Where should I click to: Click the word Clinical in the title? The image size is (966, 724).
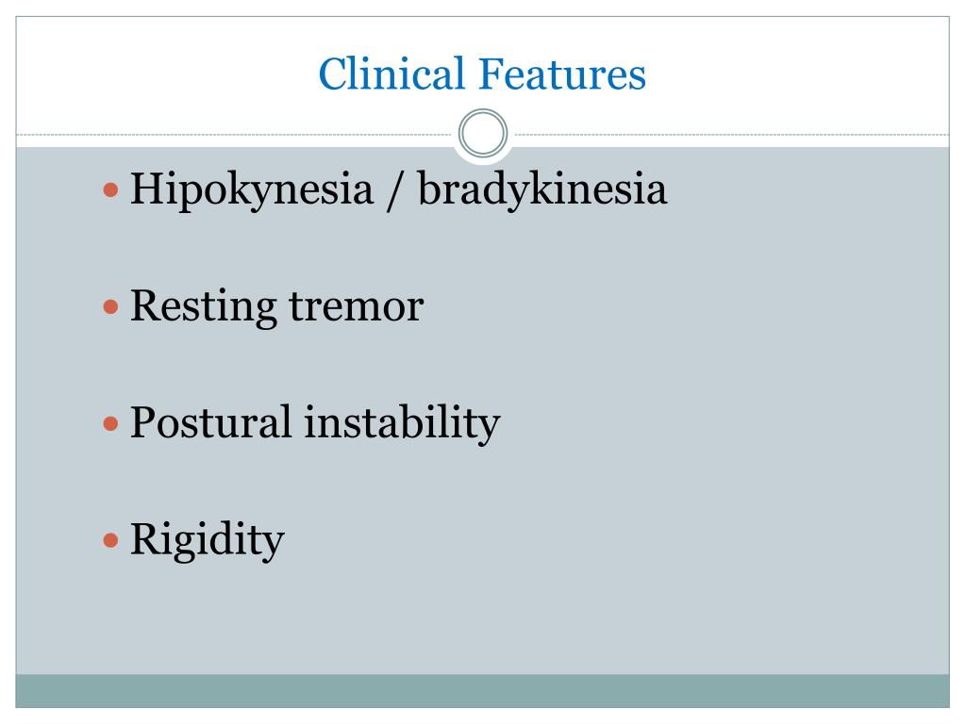point(391,74)
